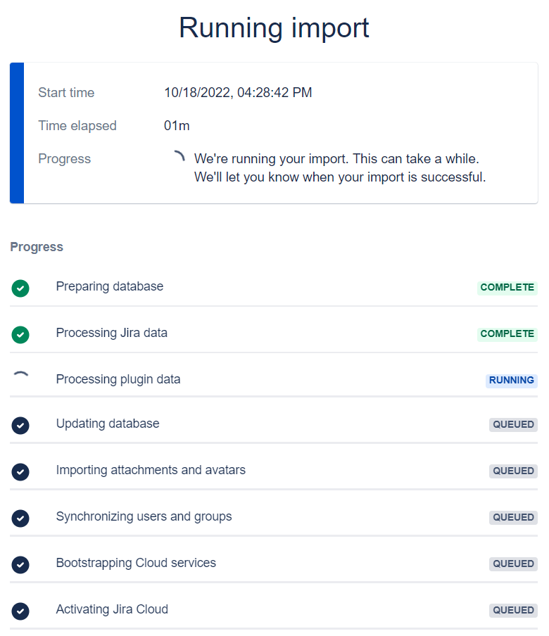The height and width of the screenshot is (636, 549).
Task: Click the check icon for Importing attachments and avatars
Action: 20,471
